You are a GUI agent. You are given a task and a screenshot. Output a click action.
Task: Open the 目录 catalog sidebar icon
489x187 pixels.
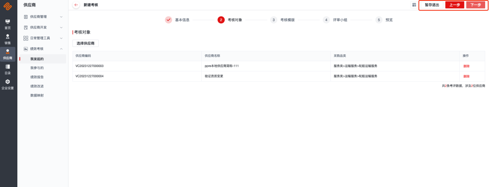click(x=8, y=69)
